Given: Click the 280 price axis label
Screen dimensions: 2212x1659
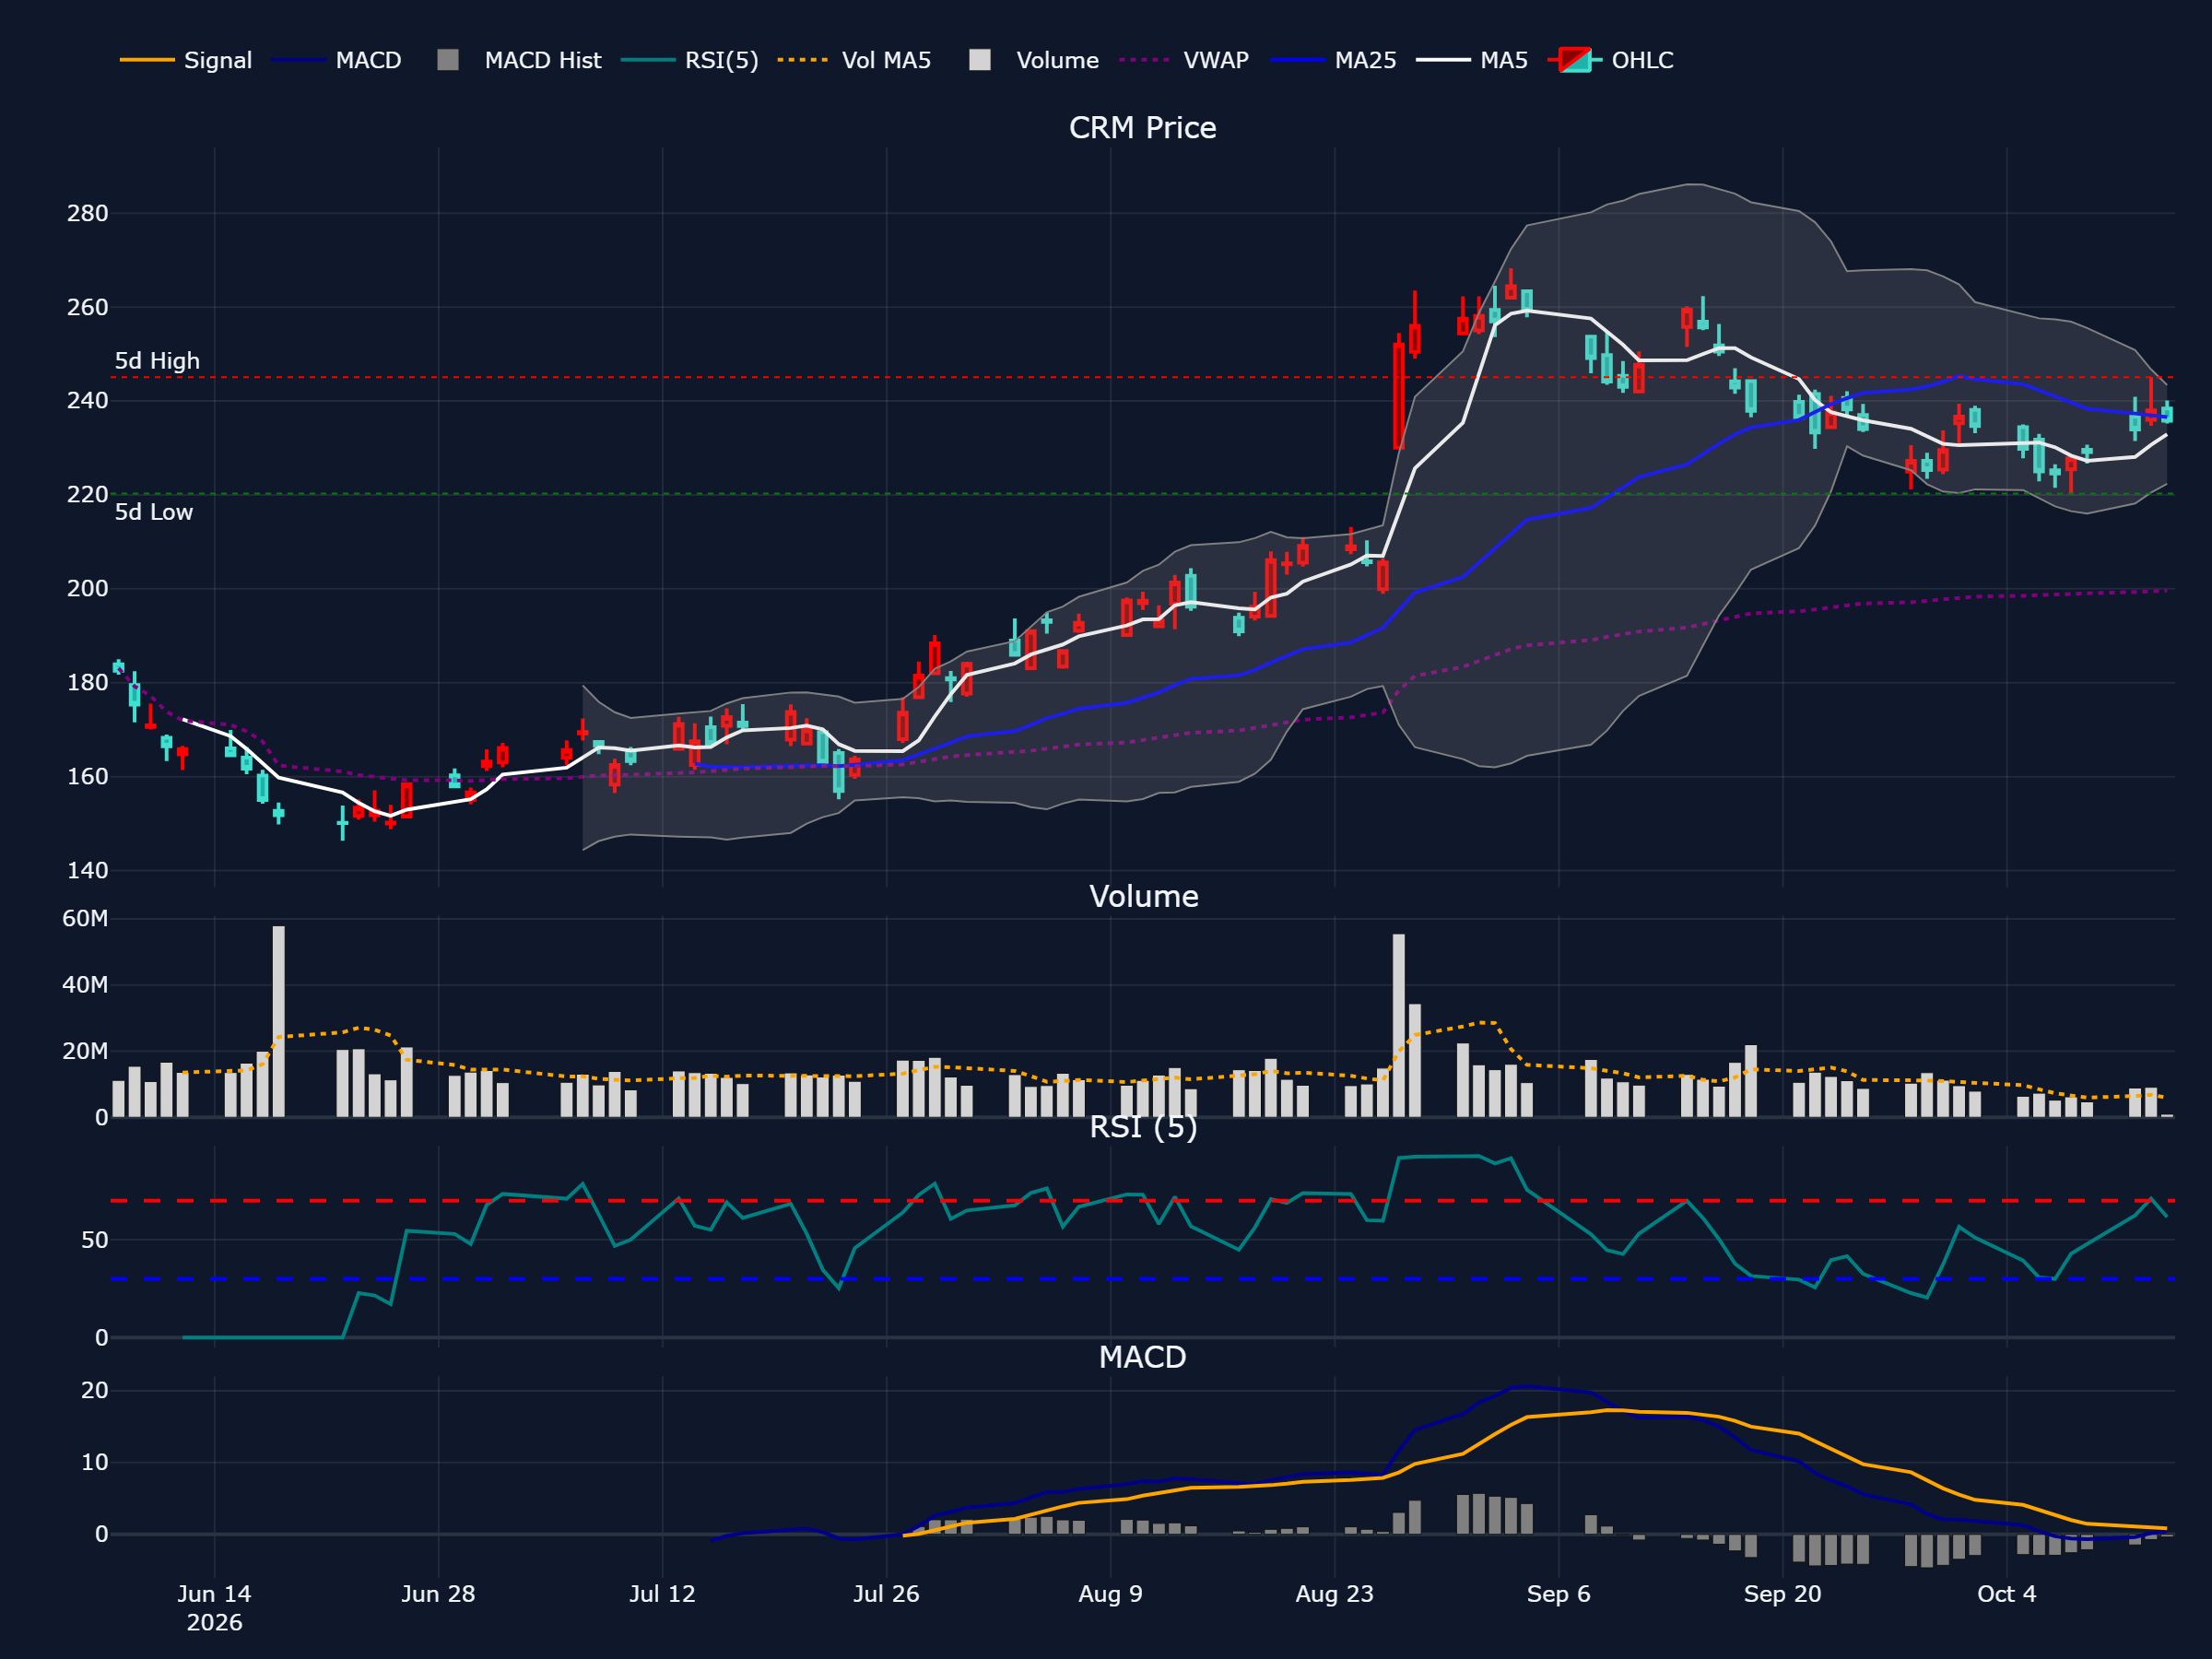Looking at the screenshot, I should (88, 213).
